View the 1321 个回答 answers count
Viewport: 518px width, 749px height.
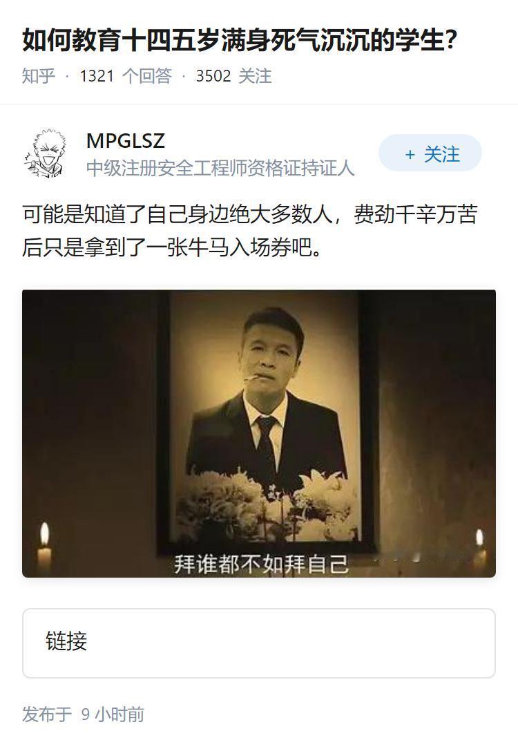click(x=126, y=76)
